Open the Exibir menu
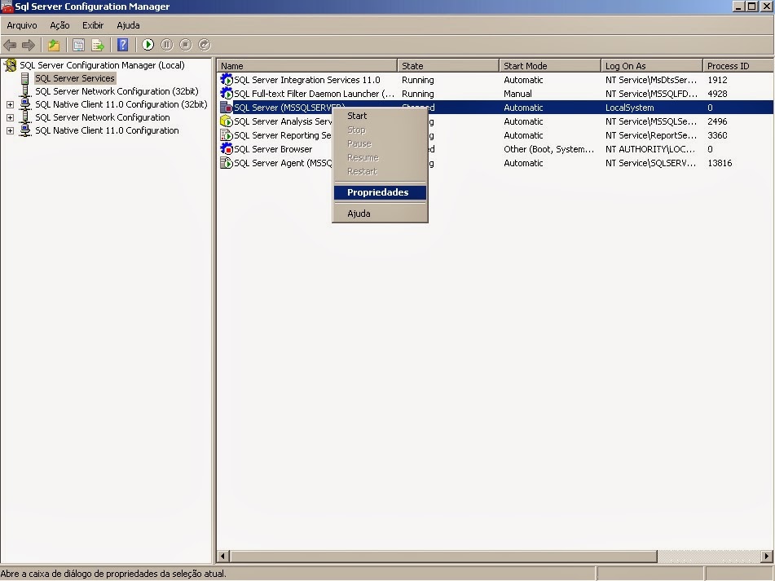 point(92,25)
